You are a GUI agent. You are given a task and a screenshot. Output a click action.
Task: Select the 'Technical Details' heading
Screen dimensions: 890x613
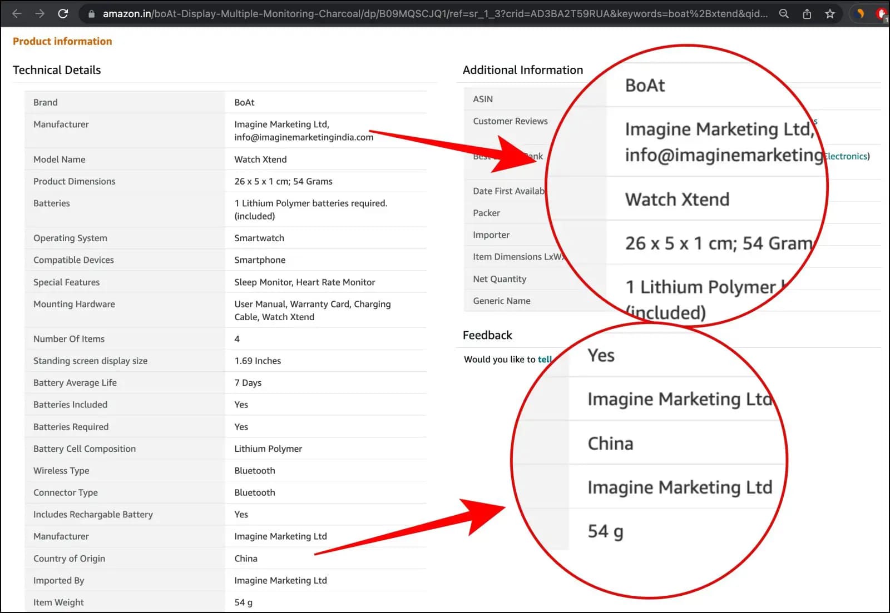pyautogui.click(x=57, y=70)
